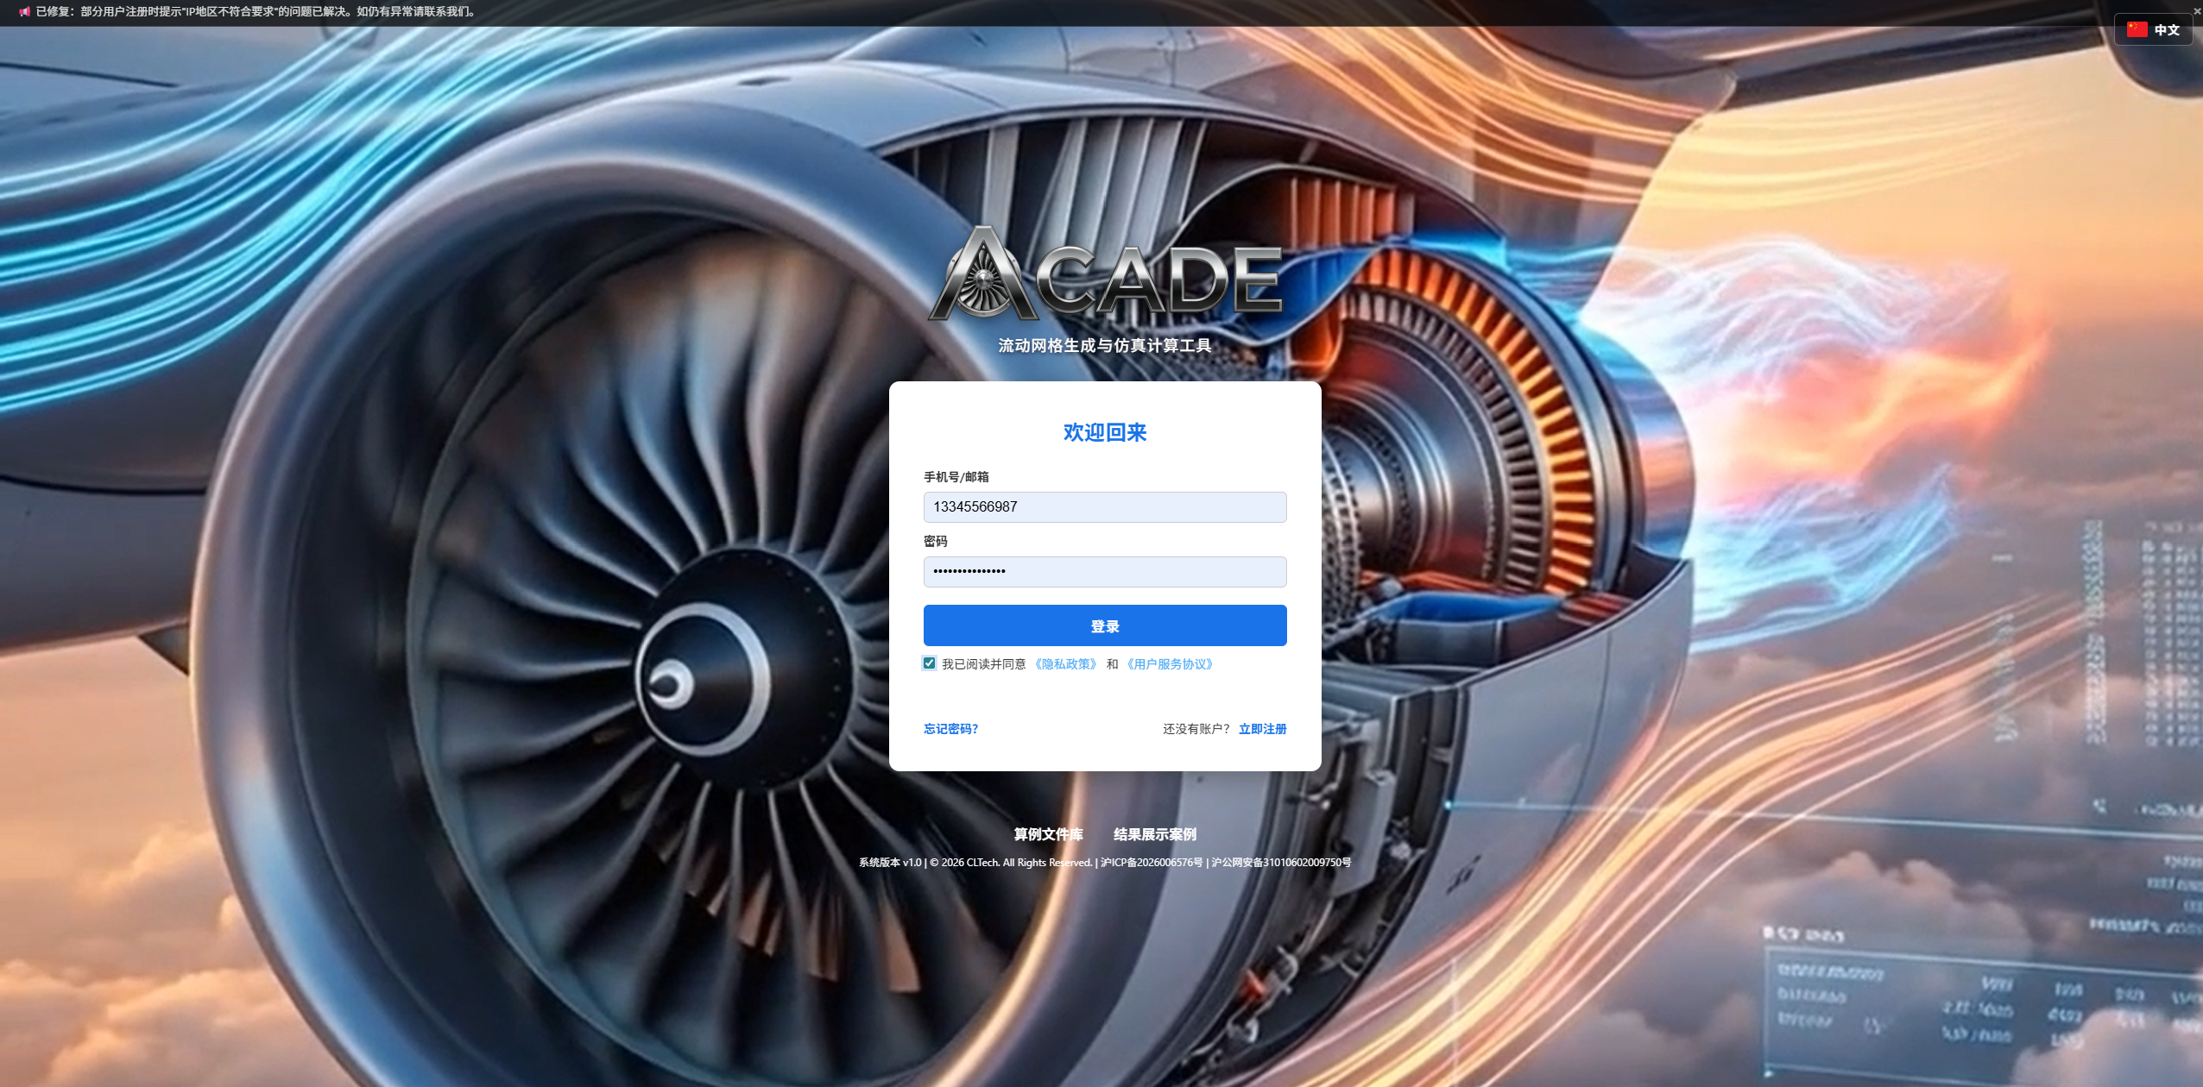2203x1087 pixels.
Task: Click 忘记密码? to recover password
Action: point(950,729)
